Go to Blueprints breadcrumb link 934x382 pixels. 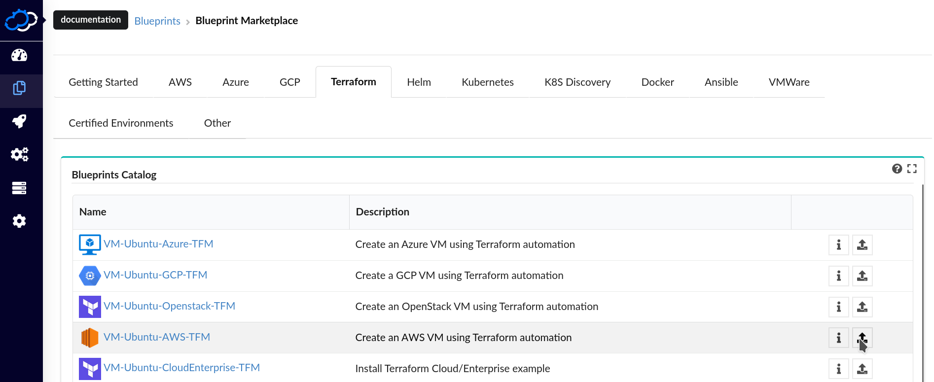(157, 21)
